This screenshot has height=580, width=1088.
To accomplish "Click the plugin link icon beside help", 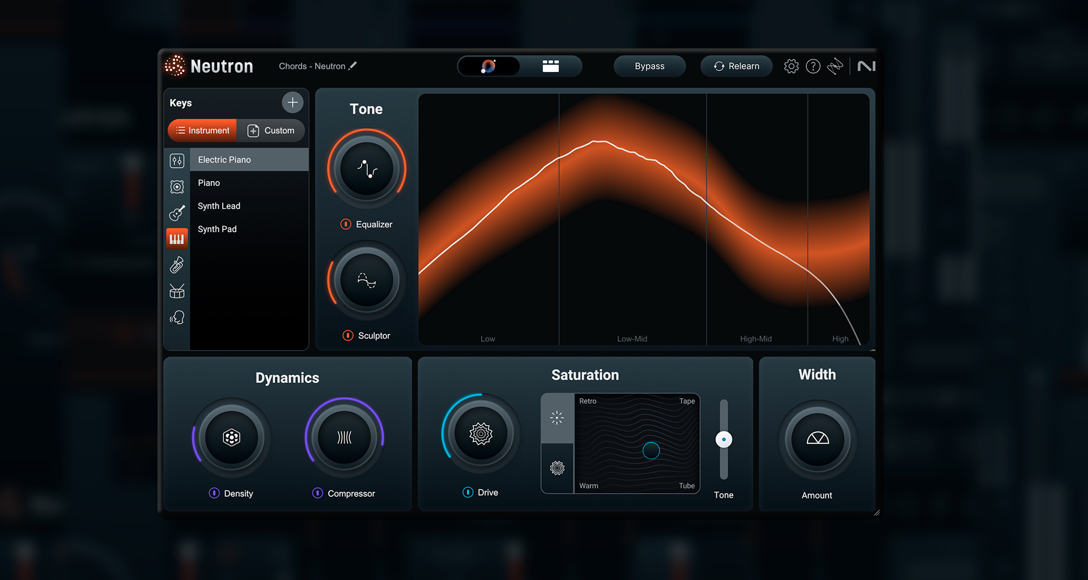I will [835, 66].
